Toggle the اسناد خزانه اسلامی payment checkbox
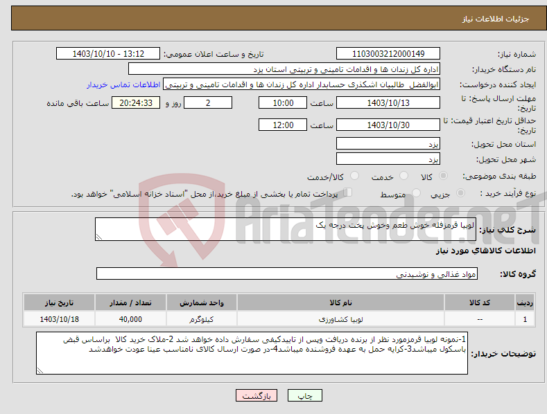Screen dimensions: 547x414 348,192
